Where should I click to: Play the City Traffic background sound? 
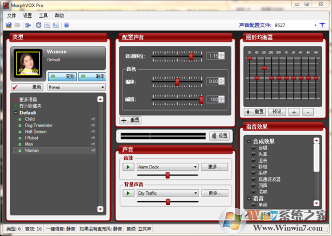pos(128,193)
